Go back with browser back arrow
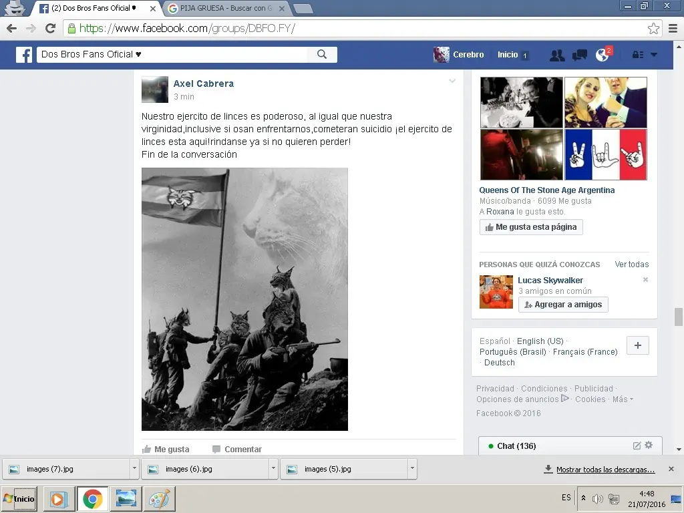684x513 pixels. click(12, 28)
